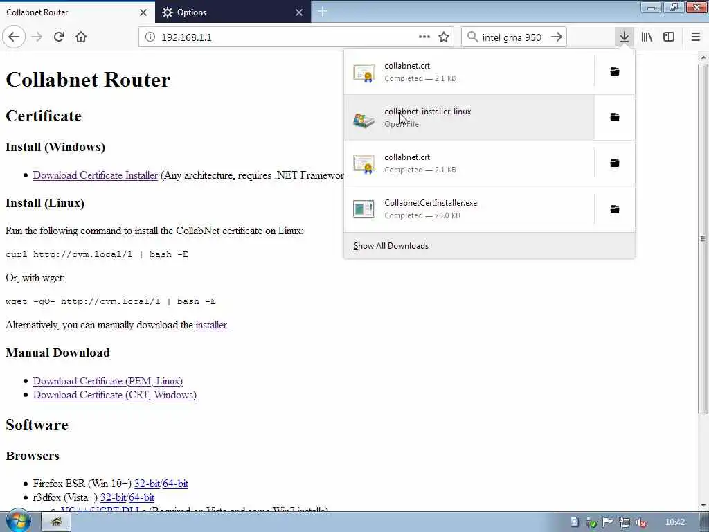Open the Library bookshelf icon
The width and height of the screenshot is (709, 532).
(647, 37)
